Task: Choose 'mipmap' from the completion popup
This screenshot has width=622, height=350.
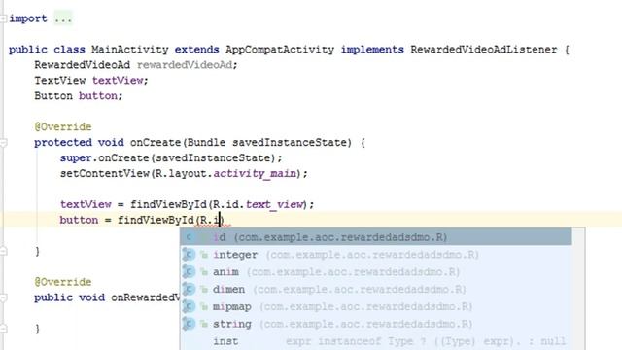Action: [x=376, y=307]
